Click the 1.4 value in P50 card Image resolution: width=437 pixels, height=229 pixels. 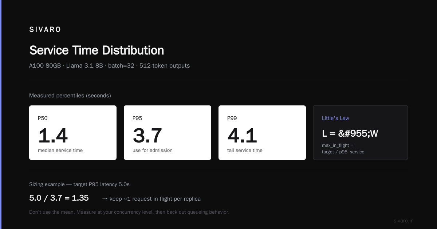(53, 136)
